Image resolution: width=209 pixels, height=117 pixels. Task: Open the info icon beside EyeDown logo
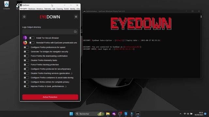(x=24, y=17)
